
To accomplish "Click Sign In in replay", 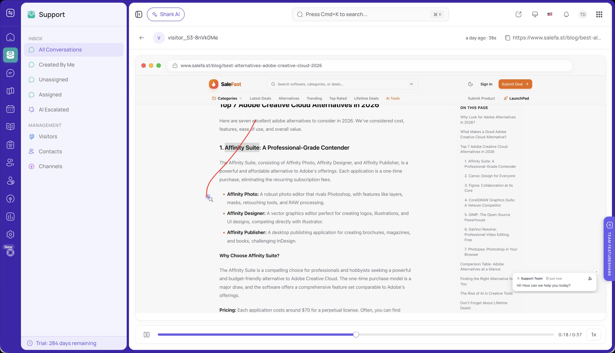I will pyautogui.click(x=486, y=84).
